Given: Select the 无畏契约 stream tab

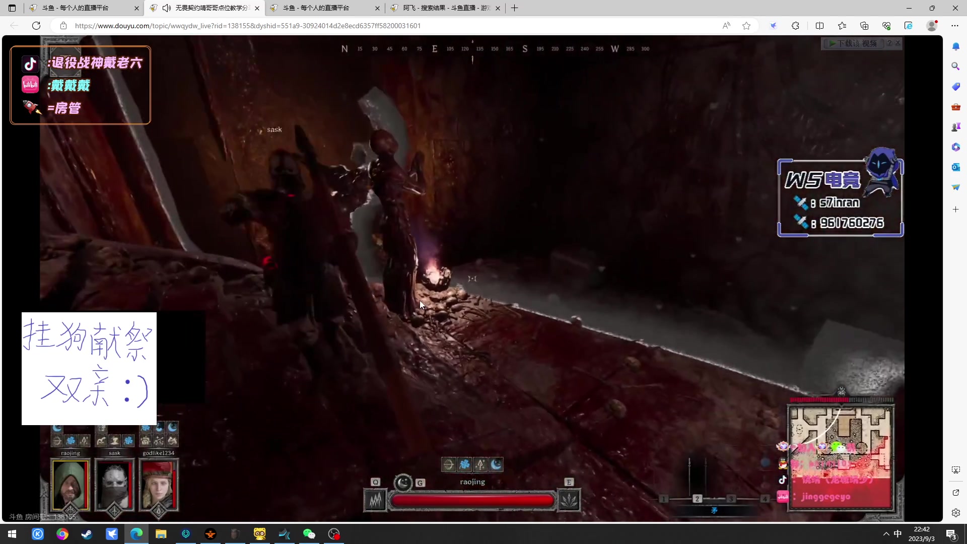Looking at the screenshot, I should (204, 8).
